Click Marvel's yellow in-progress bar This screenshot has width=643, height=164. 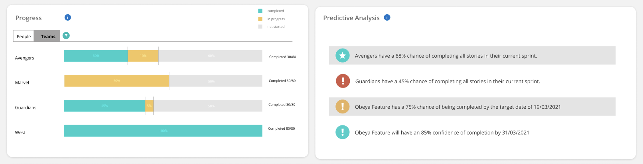coord(116,81)
